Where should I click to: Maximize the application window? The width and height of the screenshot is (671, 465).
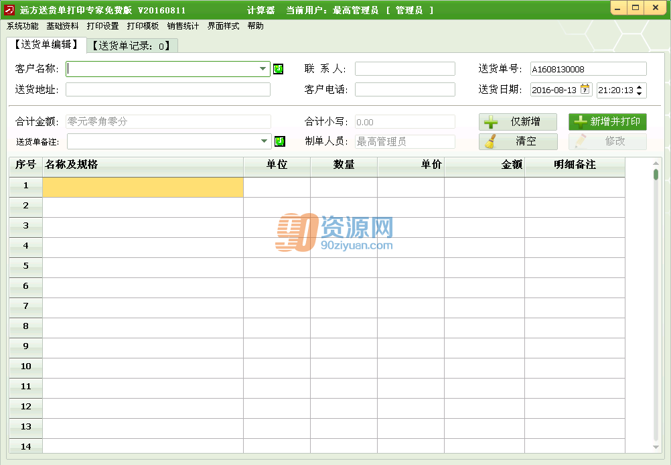[x=636, y=8]
